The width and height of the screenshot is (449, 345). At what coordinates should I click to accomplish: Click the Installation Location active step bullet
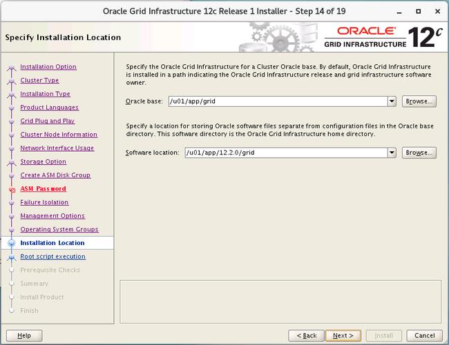click(12, 243)
